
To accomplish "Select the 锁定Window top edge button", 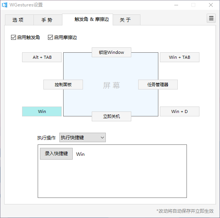I will point(112,52).
